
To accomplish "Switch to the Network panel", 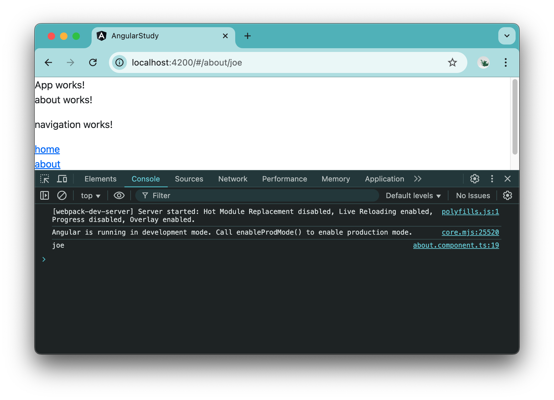I will [232, 179].
